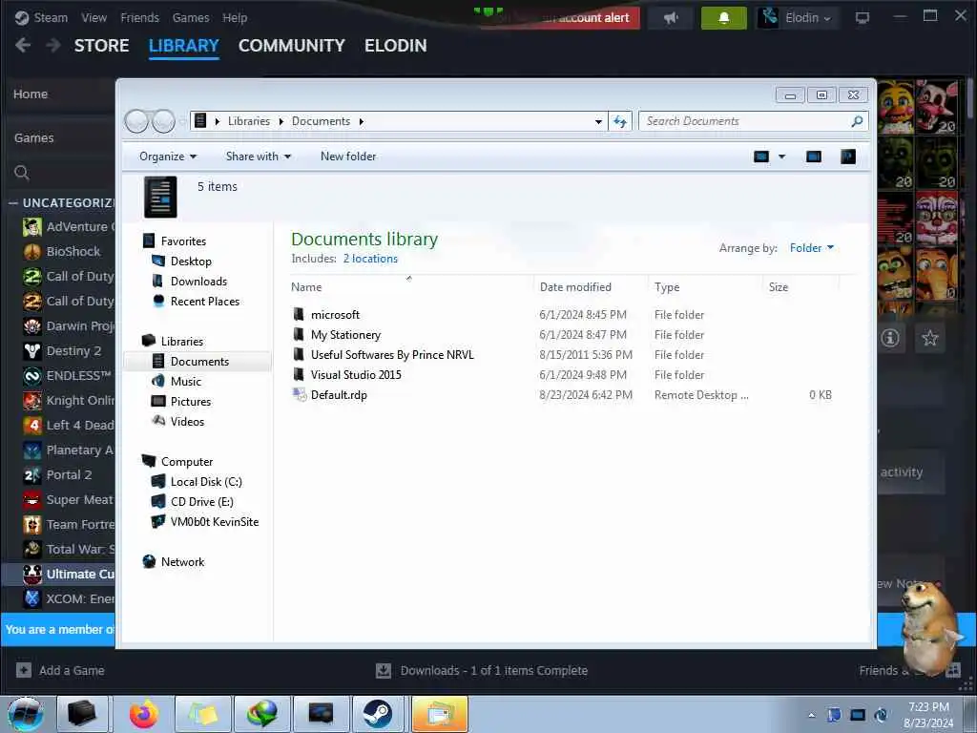
Task: Show hidden system tray icons arrow
Action: 811,715
